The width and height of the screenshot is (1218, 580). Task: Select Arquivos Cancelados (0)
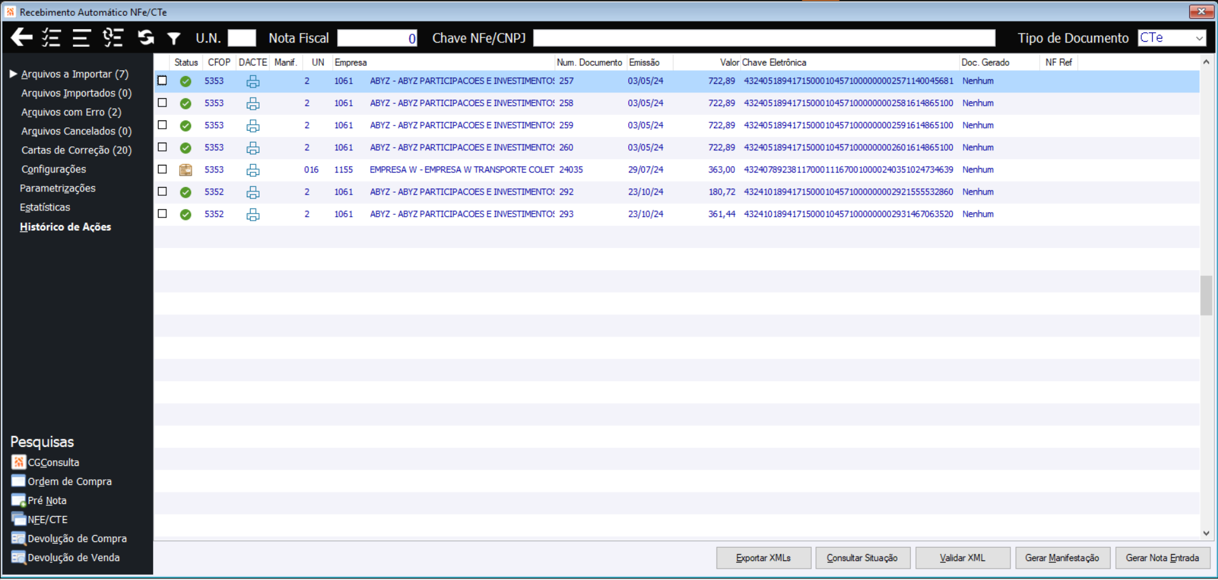tap(76, 131)
